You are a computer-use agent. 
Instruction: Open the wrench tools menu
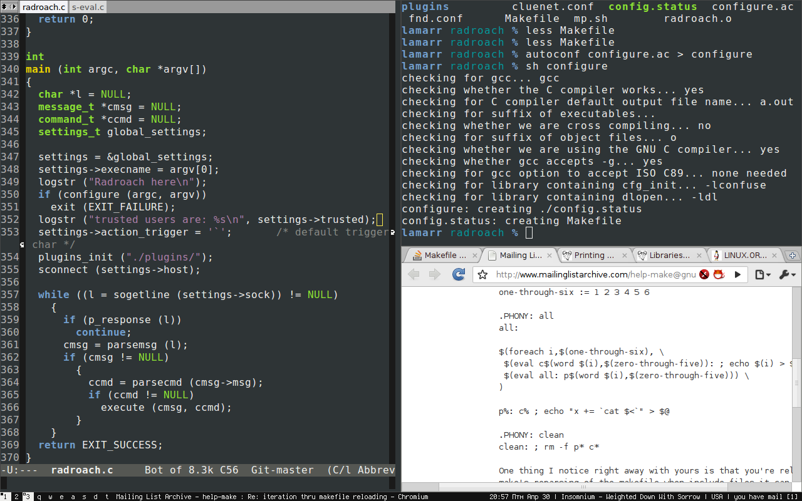pyautogui.click(x=787, y=274)
